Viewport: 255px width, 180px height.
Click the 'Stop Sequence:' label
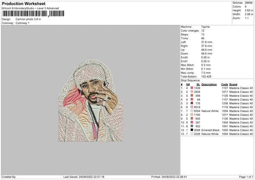[x=190, y=80]
